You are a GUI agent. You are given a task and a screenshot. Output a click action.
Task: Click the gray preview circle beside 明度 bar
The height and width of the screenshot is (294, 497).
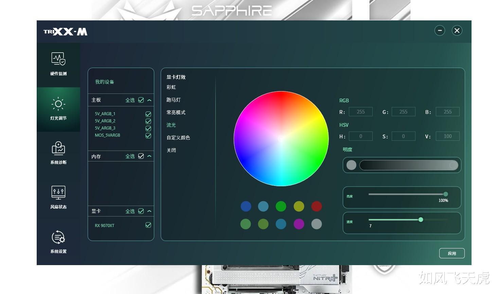pos(351,165)
